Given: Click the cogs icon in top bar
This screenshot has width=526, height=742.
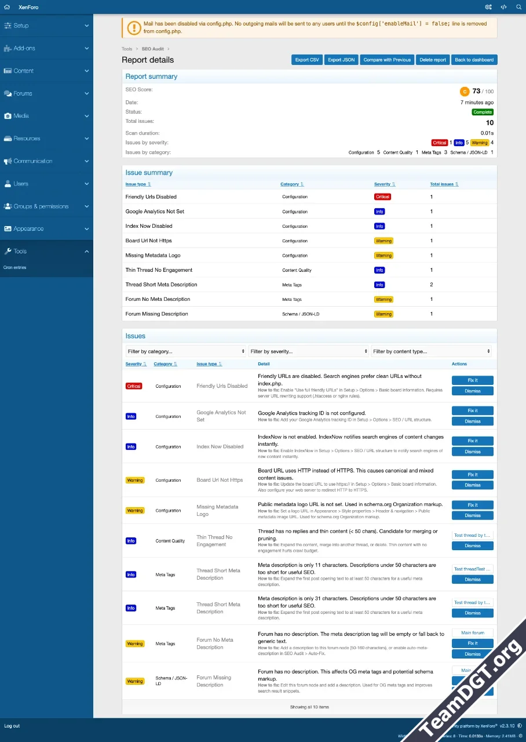Looking at the screenshot, I should (x=488, y=7).
